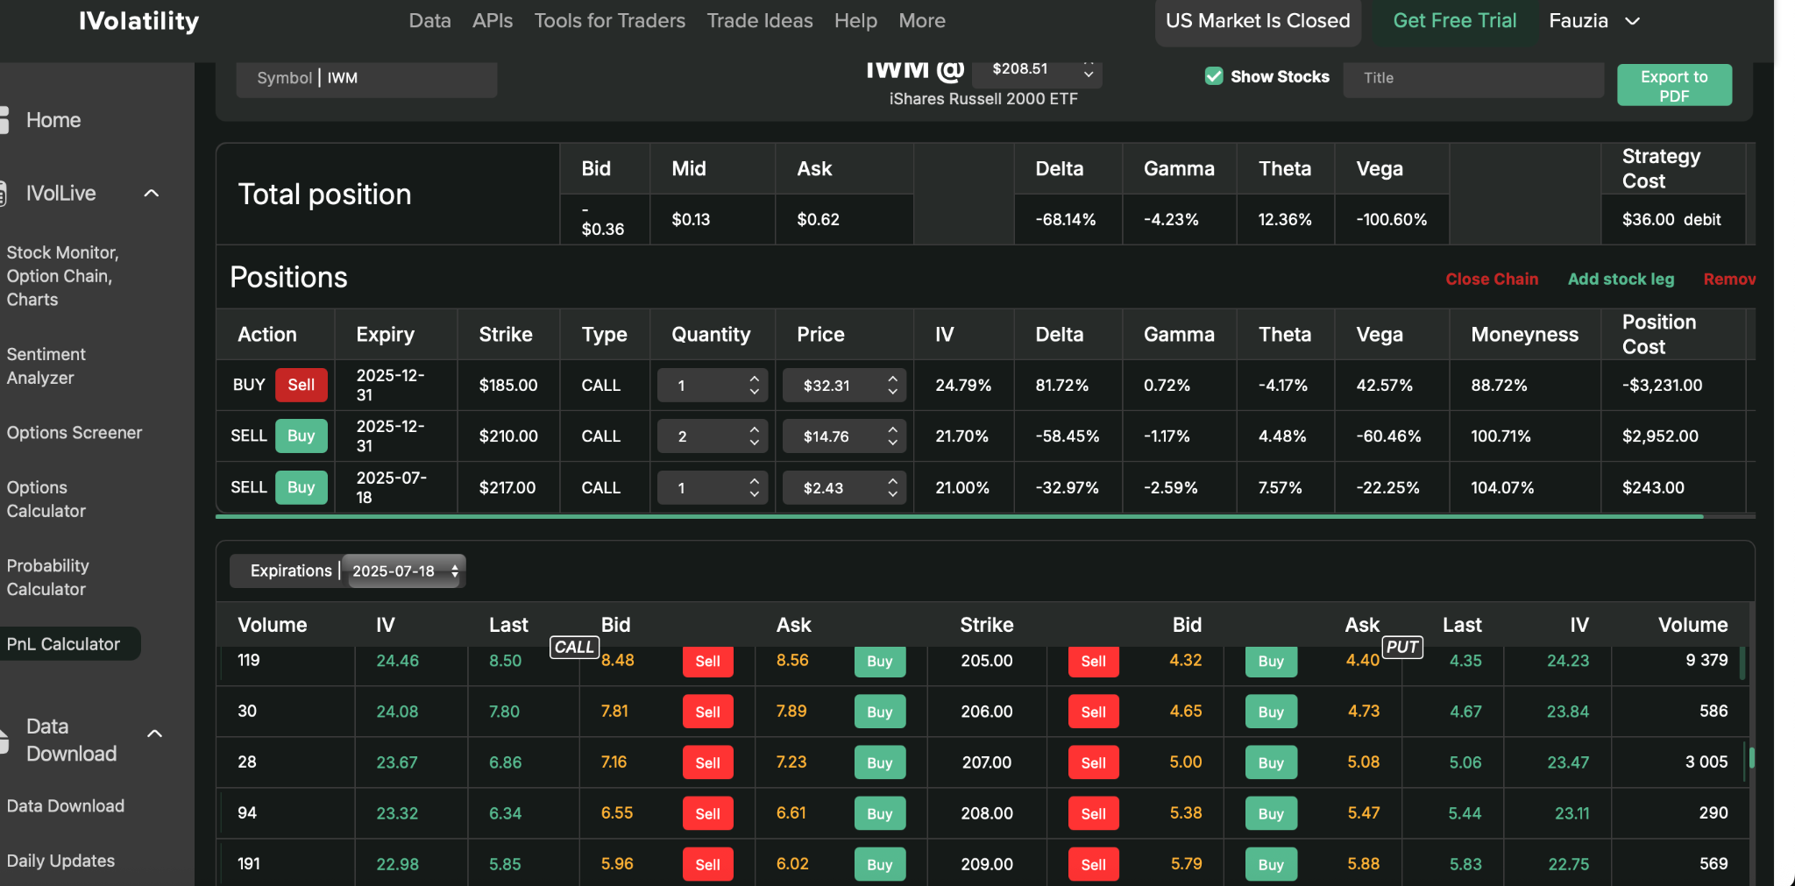Adjust quantity stepper for $210.00 call
The image size is (1795, 886).
pos(754,436)
